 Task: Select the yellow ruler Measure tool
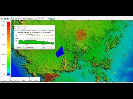point(26,19)
